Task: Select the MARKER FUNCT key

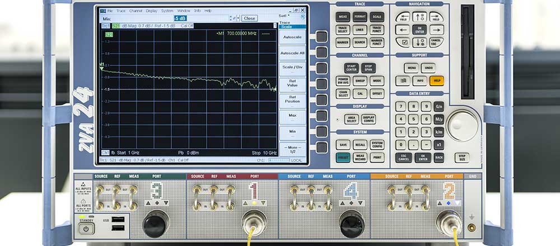Action: (377, 42)
